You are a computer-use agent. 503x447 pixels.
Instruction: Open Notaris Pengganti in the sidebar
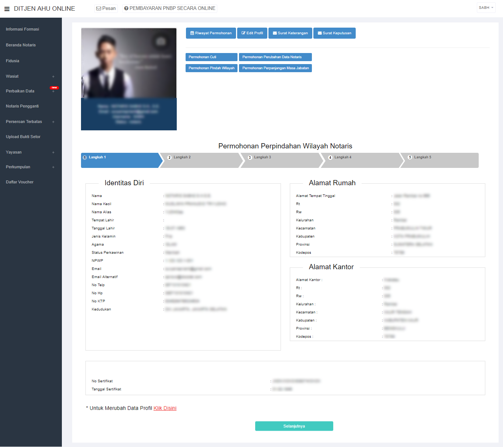click(22, 106)
